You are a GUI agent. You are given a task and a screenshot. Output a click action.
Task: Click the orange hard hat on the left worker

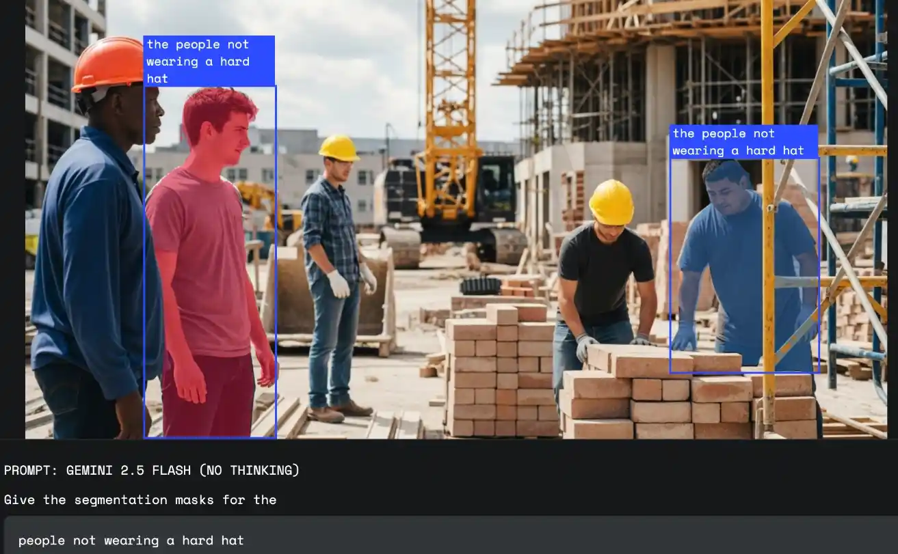(x=109, y=64)
